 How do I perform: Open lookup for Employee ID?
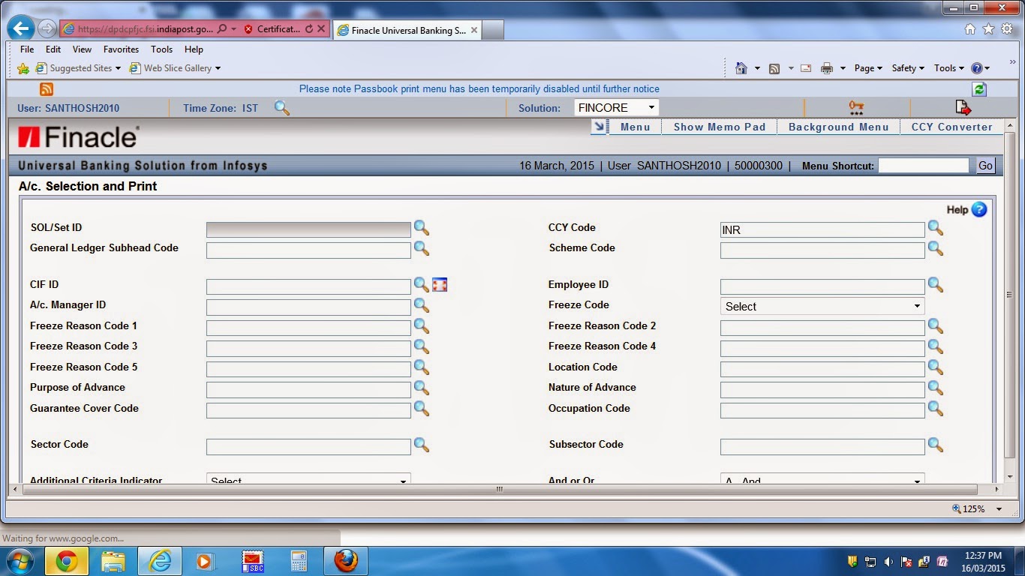tap(936, 285)
